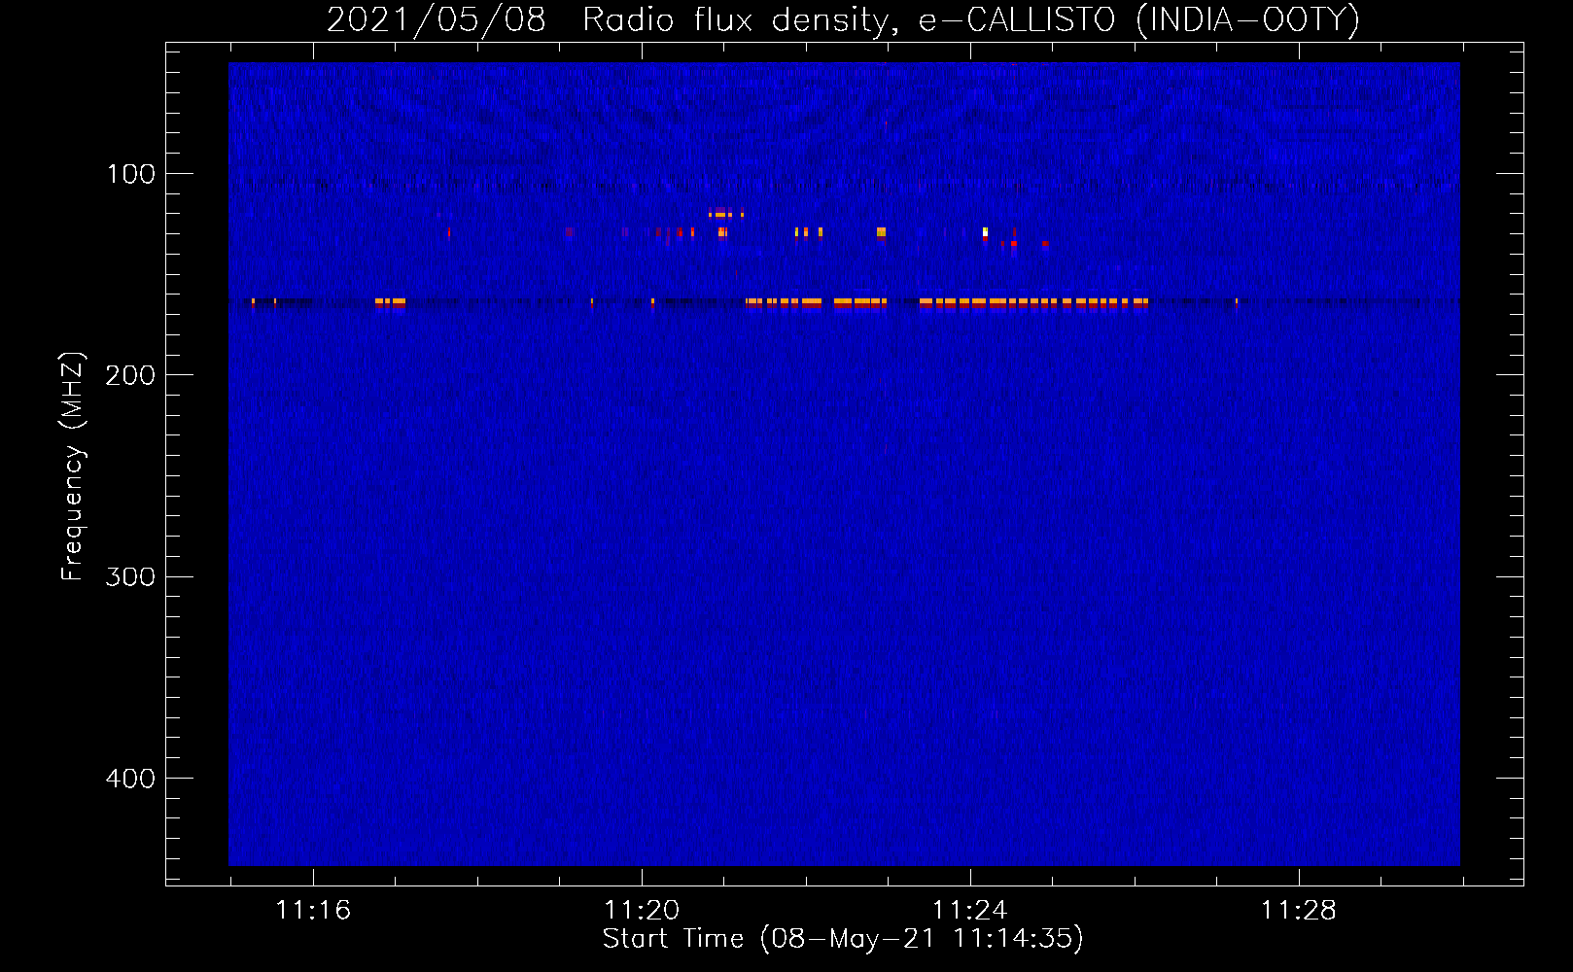Click the 11:16 time tick label

click(x=313, y=910)
